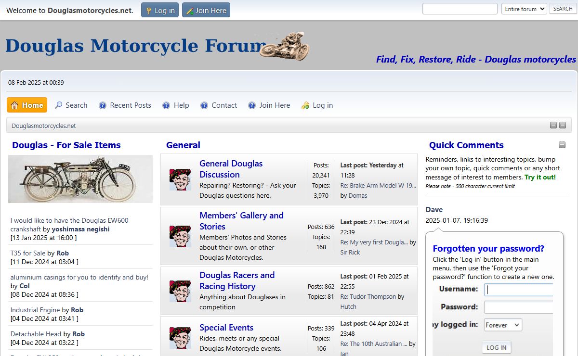Open last post Re: My very first Douglas
Viewport: 578px width, 356px height.
tap(374, 242)
